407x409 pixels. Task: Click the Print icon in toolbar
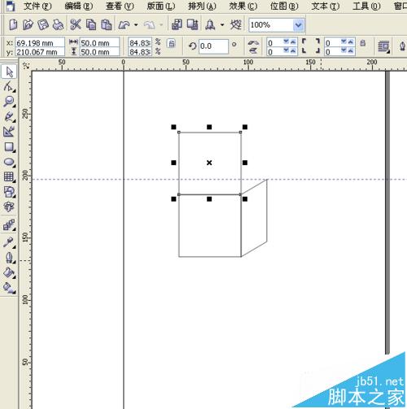(58, 24)
